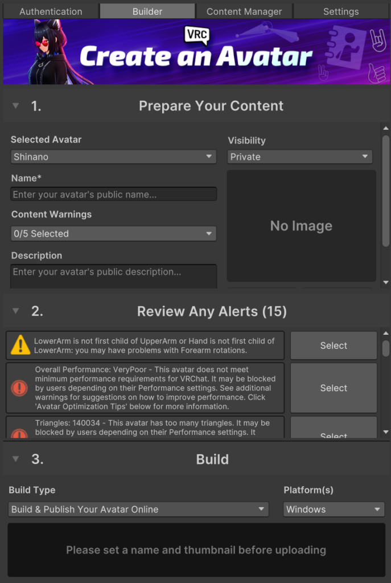The width and height of the screenshot is (391, 583).
Task: Open the Build Type dropdown
Action: tap(138, 509)
